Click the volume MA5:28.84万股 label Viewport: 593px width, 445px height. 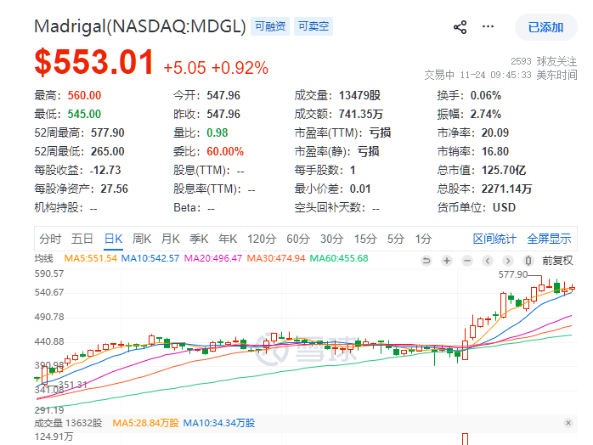click(x=145, y=423)
